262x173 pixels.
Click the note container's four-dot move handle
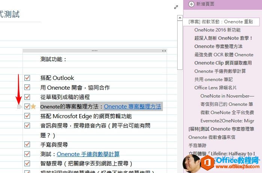(x=95, y=51)
